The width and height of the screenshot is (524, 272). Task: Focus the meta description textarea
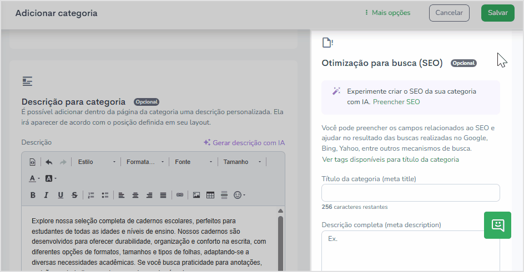[411, 251]
